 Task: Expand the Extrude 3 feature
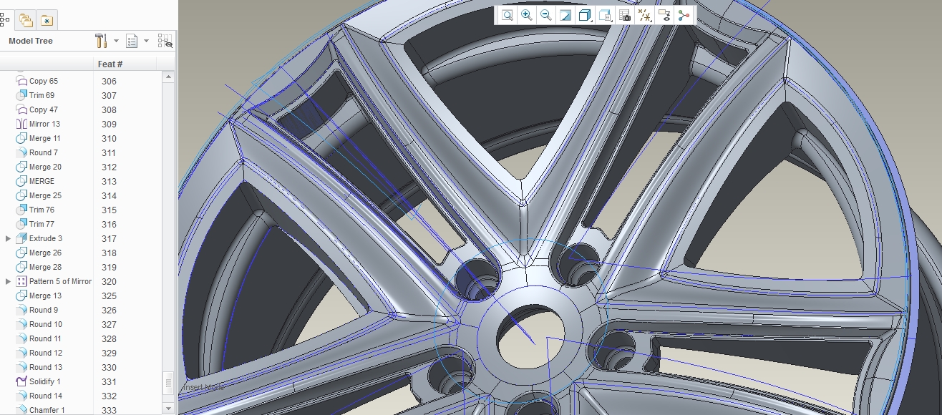tap(8, 238)
